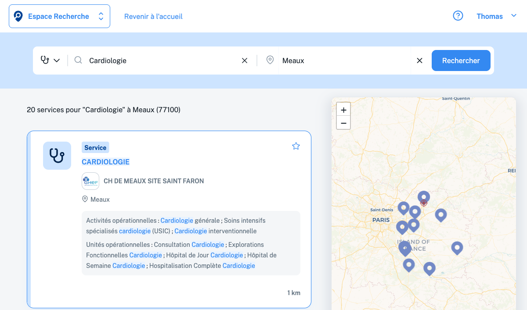The image size is (527, 310).
Task: Zoom out on the map
Action: click(343, 123)
